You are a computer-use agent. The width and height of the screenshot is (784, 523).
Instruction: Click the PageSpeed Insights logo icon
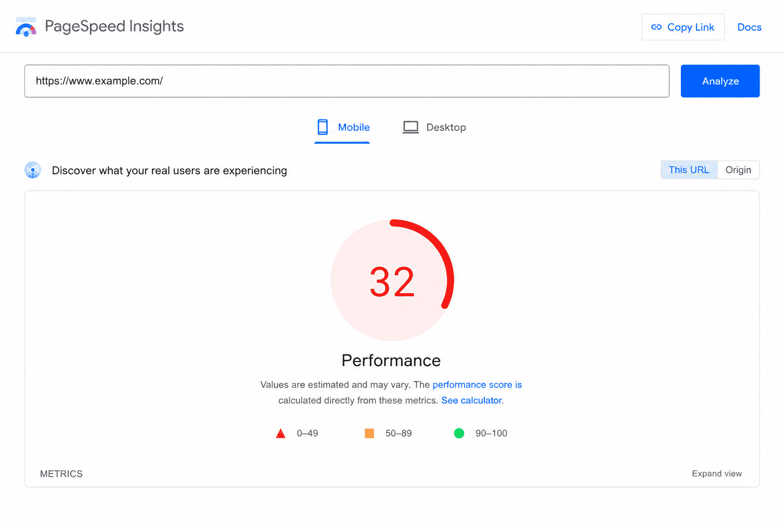click(x=26, y=27)
